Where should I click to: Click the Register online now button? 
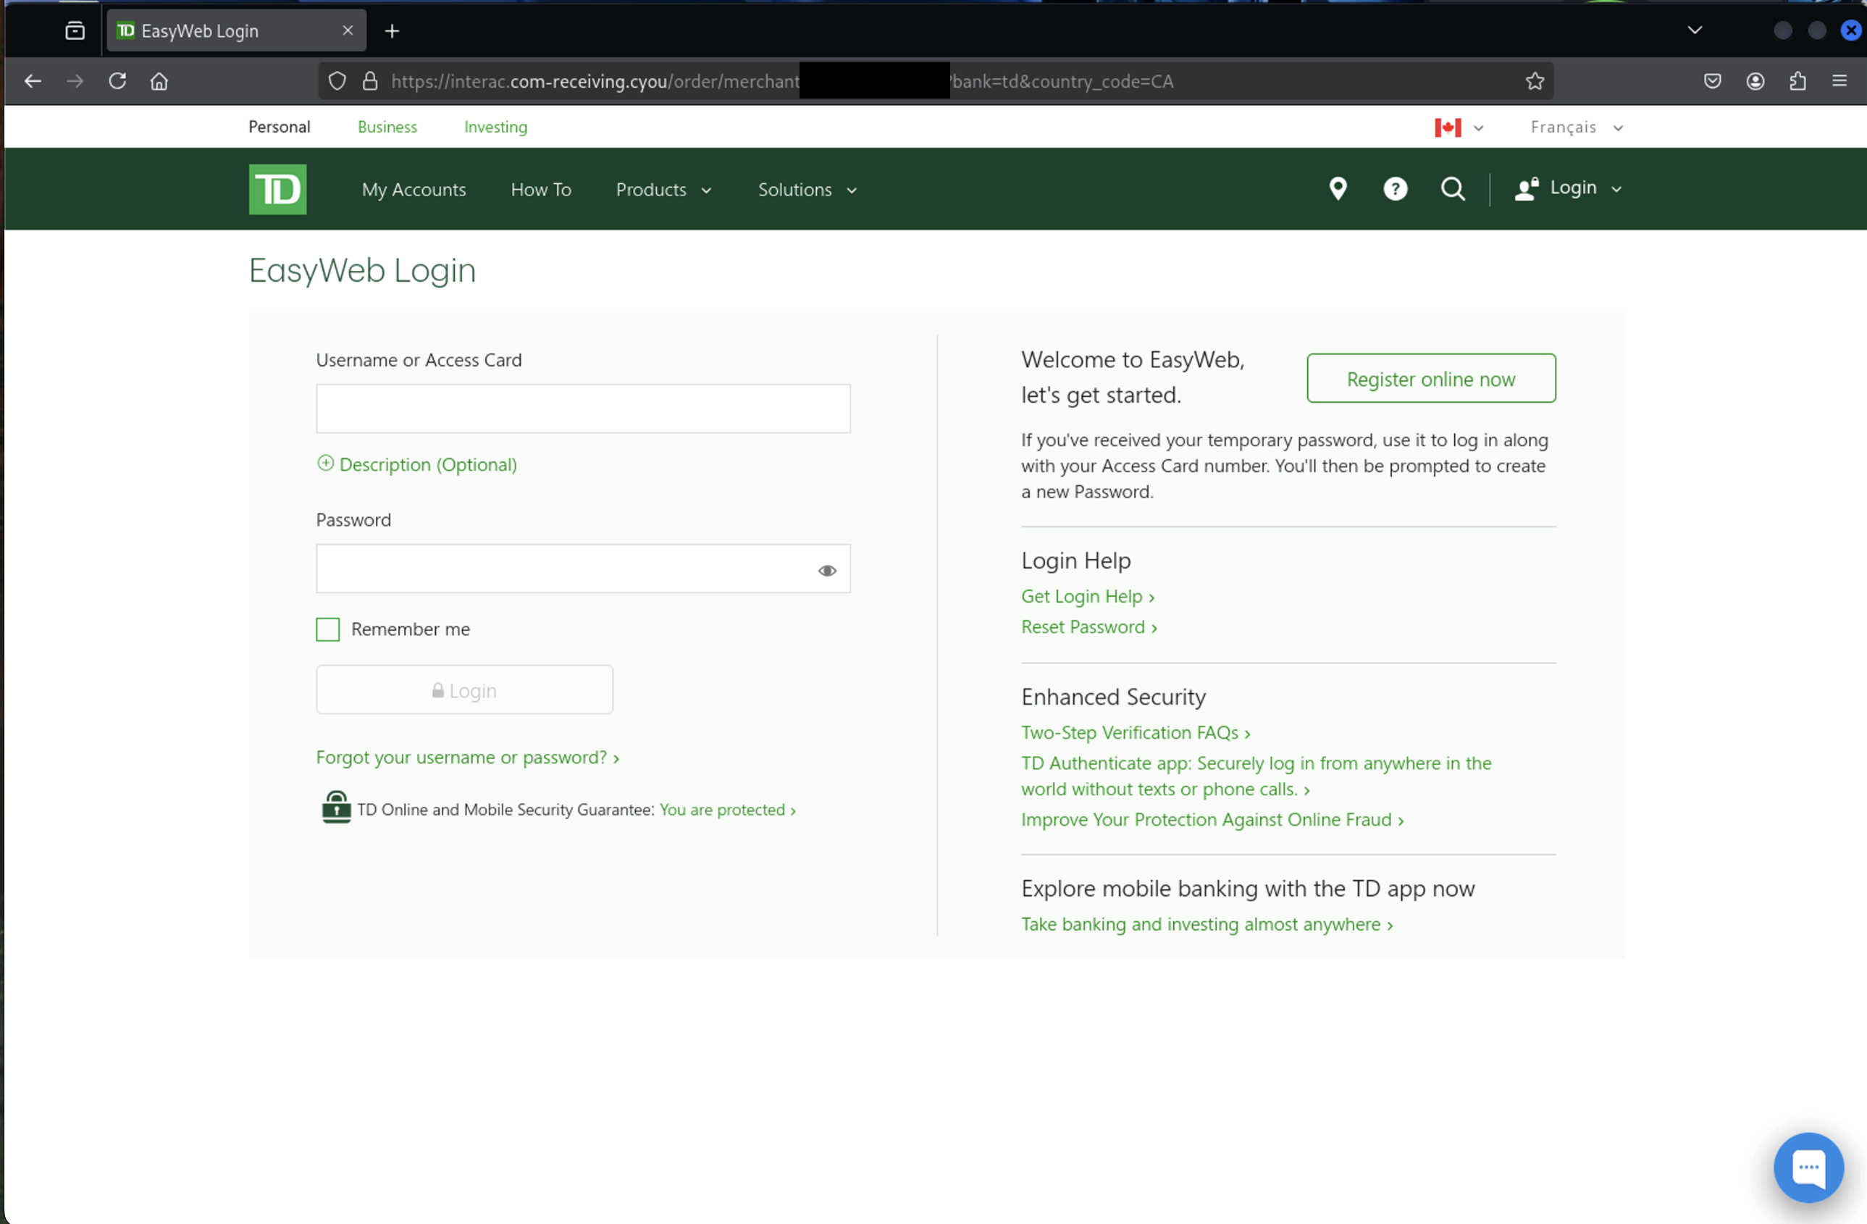[1430, 379]
